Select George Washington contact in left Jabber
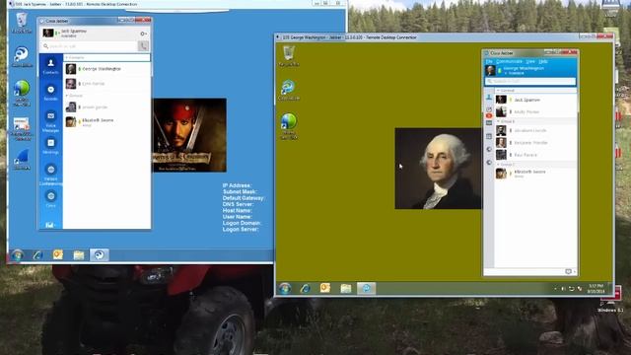 coord(107,69)
